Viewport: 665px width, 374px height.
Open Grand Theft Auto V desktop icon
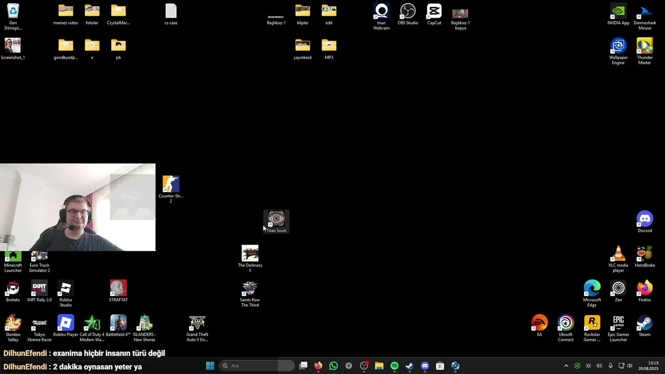coord(197,328)
